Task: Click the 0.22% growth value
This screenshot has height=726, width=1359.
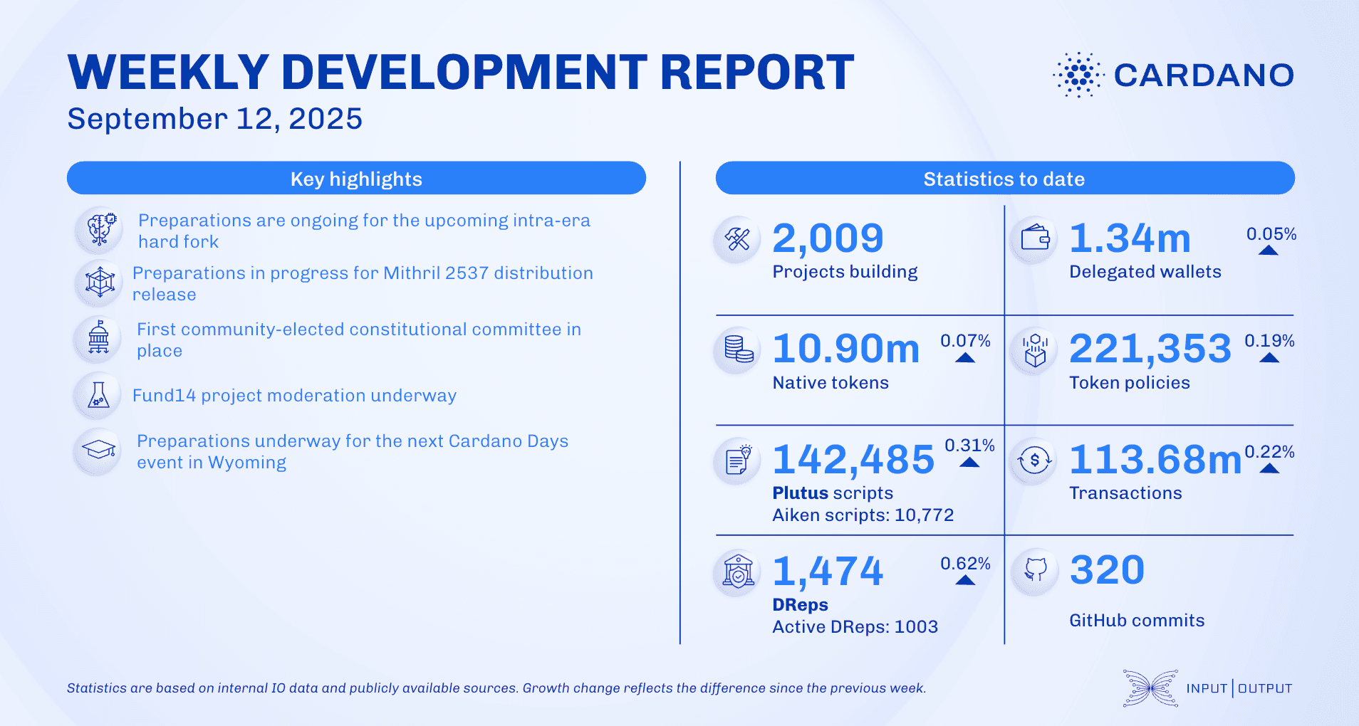Action: 1270,452
